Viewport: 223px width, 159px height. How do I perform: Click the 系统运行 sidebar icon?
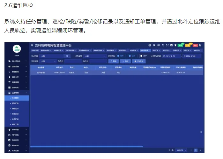(x=9, y=140)
